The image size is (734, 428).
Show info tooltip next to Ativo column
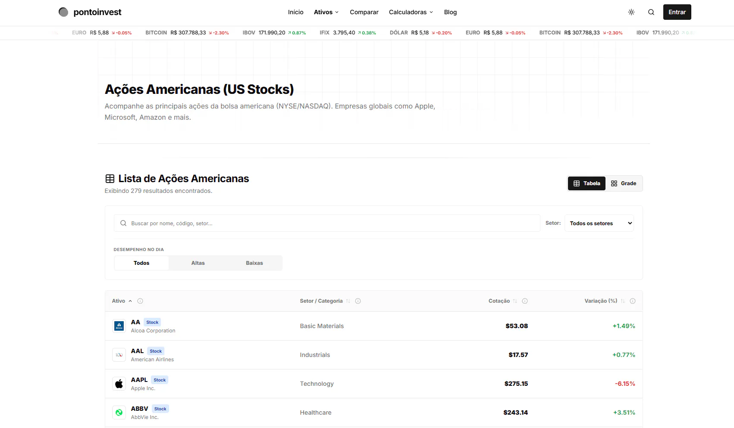pyautogui.click(x=140, y=301)
